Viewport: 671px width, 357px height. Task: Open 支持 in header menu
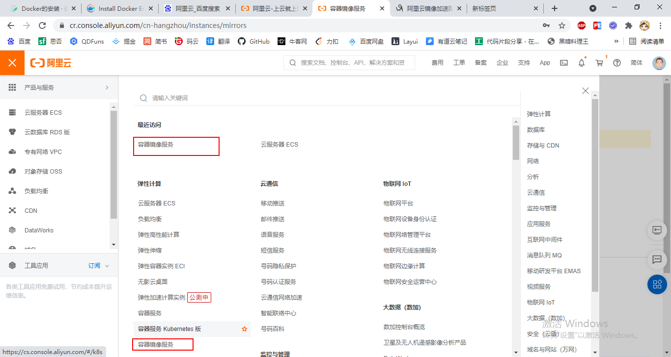524,63
